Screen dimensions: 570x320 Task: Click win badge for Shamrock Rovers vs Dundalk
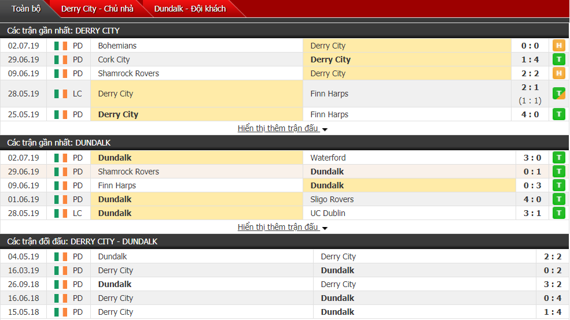tap(559, 172)
